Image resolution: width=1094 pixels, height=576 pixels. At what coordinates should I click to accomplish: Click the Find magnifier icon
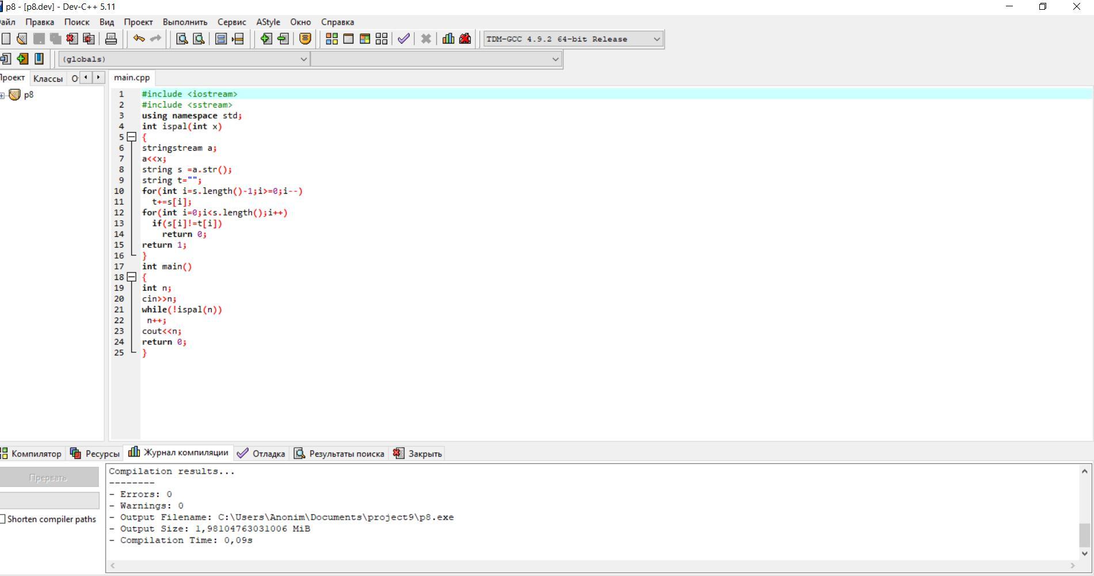point(182,39)
